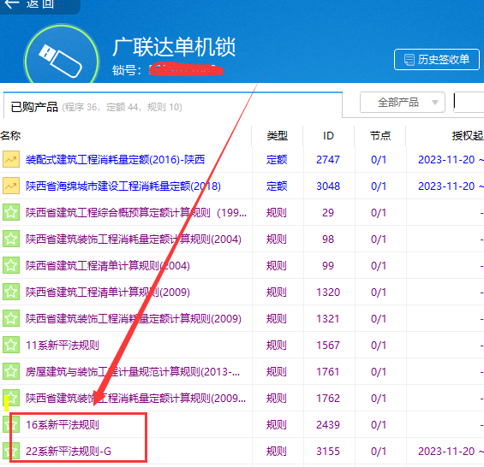The image size is (484, 467).
Task: Click star icon of 陕西省建筑工程综合概预算定额计算规则 row
Action: pos(11,212)
